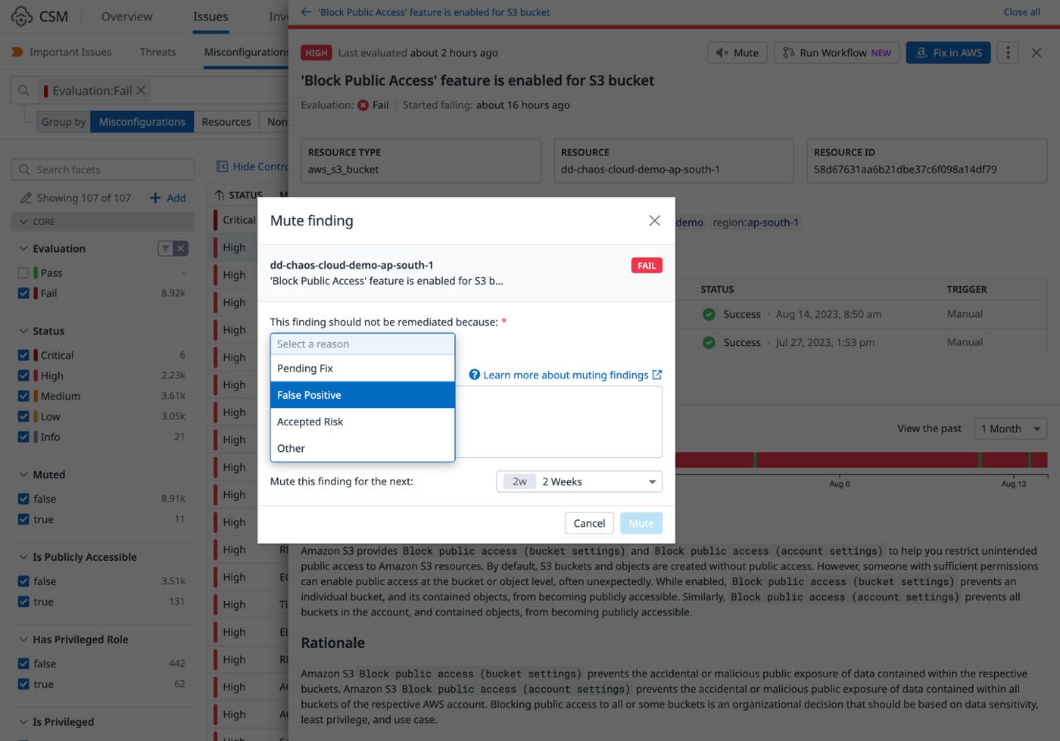Click the pencil icon next to Showing 107 of 107

(25, 198)
